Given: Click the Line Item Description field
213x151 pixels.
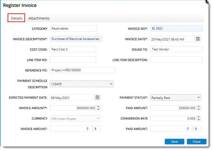Looking at the screenshot, I should (176, 60).
